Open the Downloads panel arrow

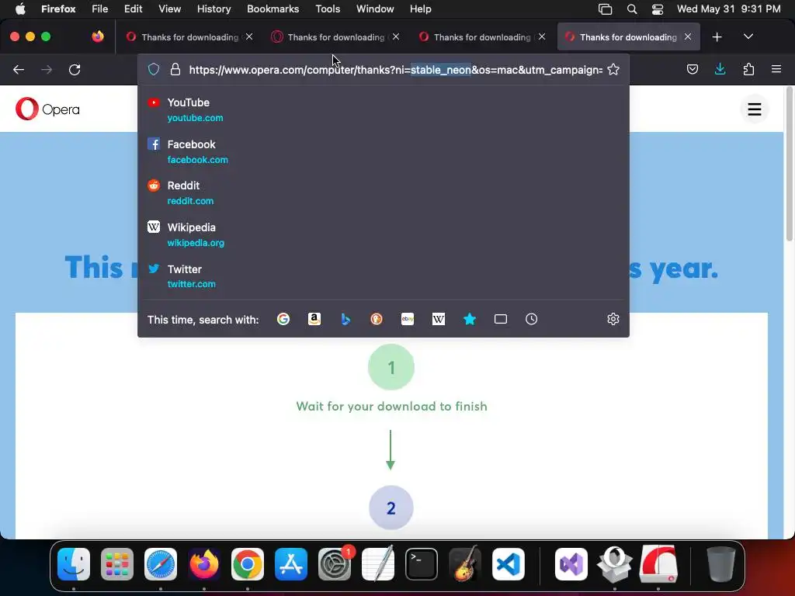click(x=720, y=69)
